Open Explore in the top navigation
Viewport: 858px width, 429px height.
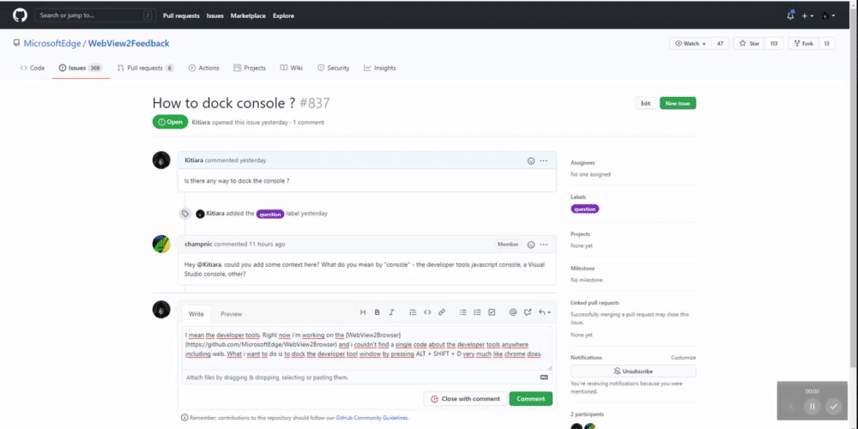click(283, 15)
